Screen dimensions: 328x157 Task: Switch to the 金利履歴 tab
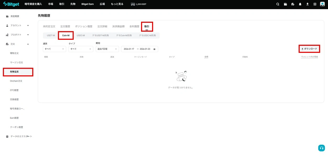point(134,26)
